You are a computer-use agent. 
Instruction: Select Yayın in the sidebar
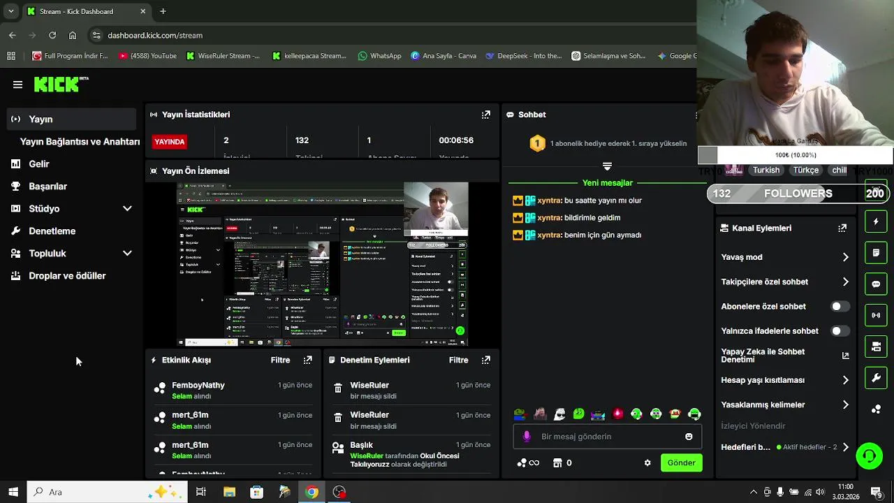[71, 119]
